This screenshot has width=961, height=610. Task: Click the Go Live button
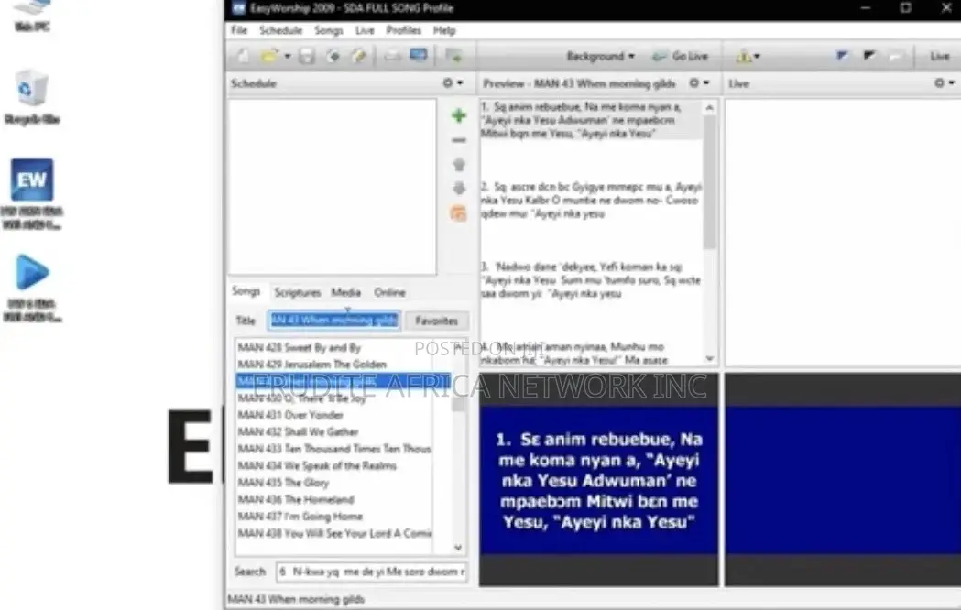click(681, 57)
